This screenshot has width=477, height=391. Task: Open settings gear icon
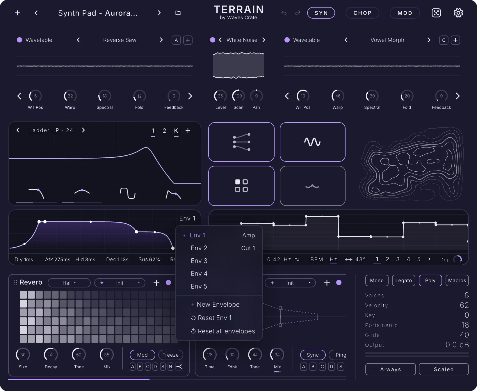click(x=458, y=13)
